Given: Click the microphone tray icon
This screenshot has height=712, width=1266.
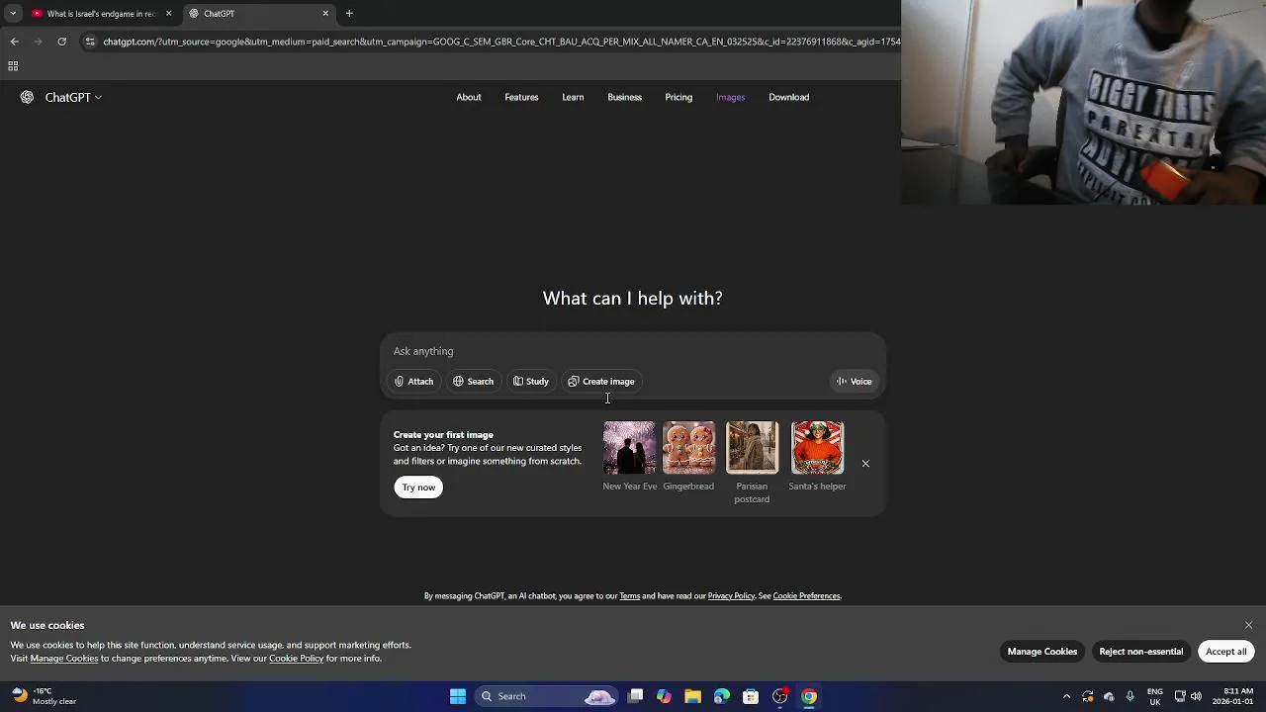Looking at the screenshot, I should (x=1130, y=696).
